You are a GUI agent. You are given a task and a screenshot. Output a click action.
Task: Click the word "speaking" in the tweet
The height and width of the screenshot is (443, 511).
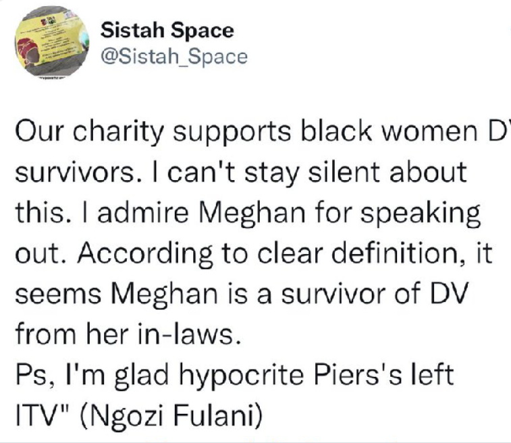pyautogui.click(x=428, y=212)
